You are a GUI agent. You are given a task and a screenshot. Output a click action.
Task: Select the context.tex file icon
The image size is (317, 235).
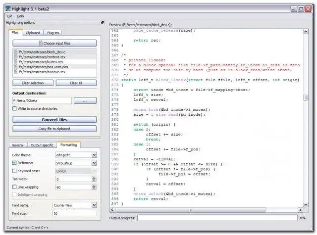point(15,57)
